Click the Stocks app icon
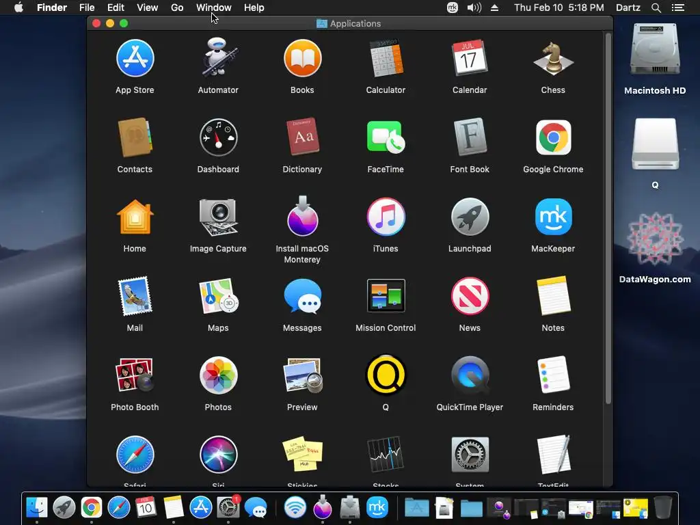Viewport: 700px width, 525px height. coord(386,455)
